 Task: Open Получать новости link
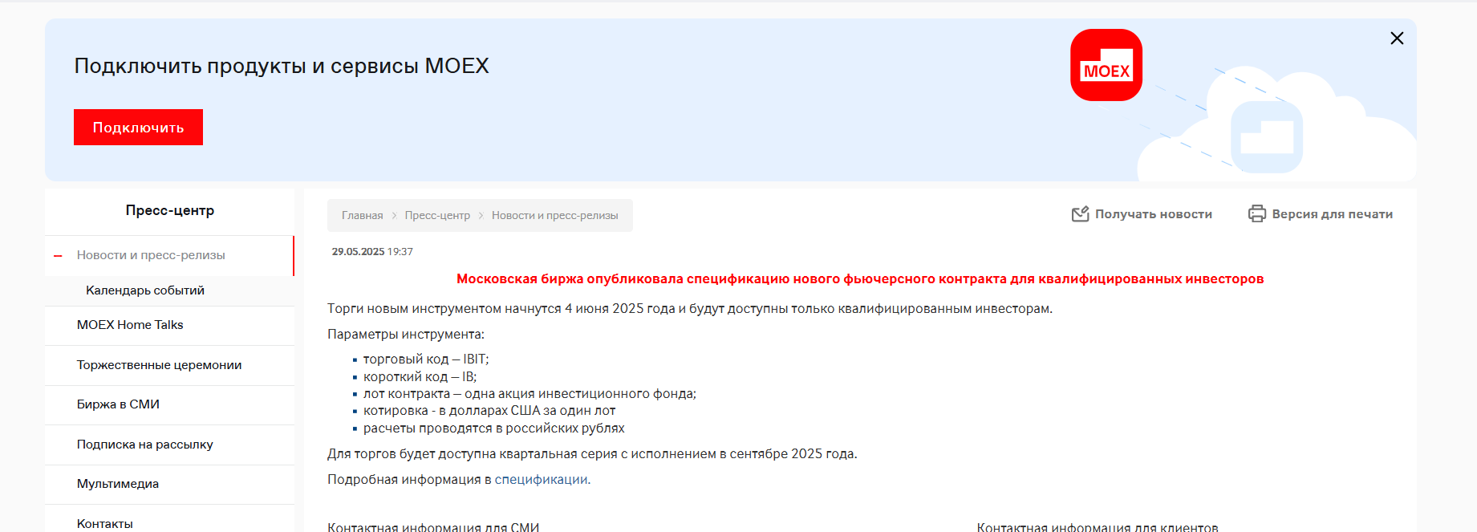[1154, 214]
